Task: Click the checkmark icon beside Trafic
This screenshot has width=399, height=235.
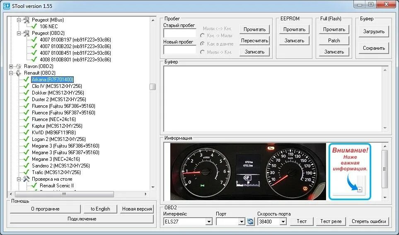Action: click(x=26, y=172)
